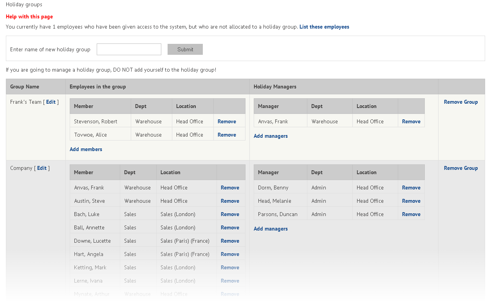Screen dimensions: 491x301
Task: Click 'Add managers' for Frank's Team
Action: (x=271, y=136)
